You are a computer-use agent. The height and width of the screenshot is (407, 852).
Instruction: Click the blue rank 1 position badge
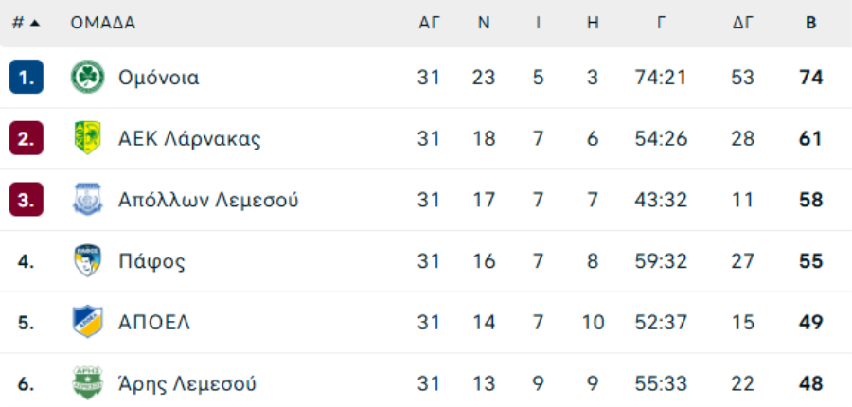click(x=27, y=78)
